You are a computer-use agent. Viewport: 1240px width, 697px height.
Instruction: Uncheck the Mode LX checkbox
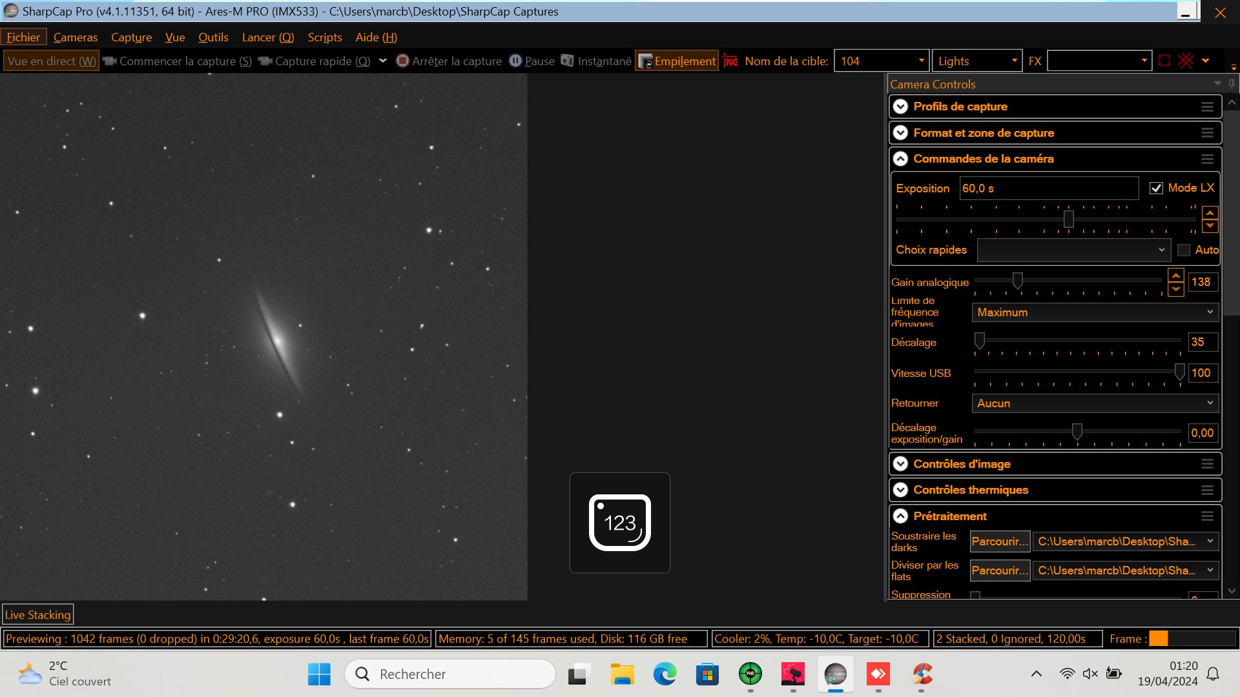pos(1156,188)
